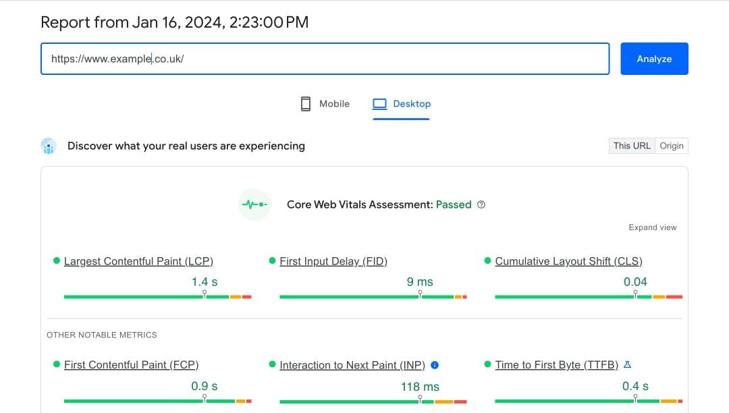Click the TTFB experimental flask icon

(627, 364)
